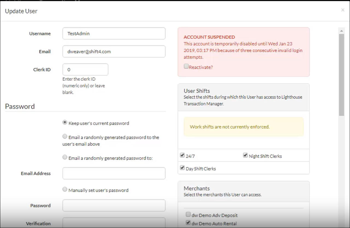Choose Email a randomly generated password to:
Screen dimensions: 350x228
[x=65, y=157]
